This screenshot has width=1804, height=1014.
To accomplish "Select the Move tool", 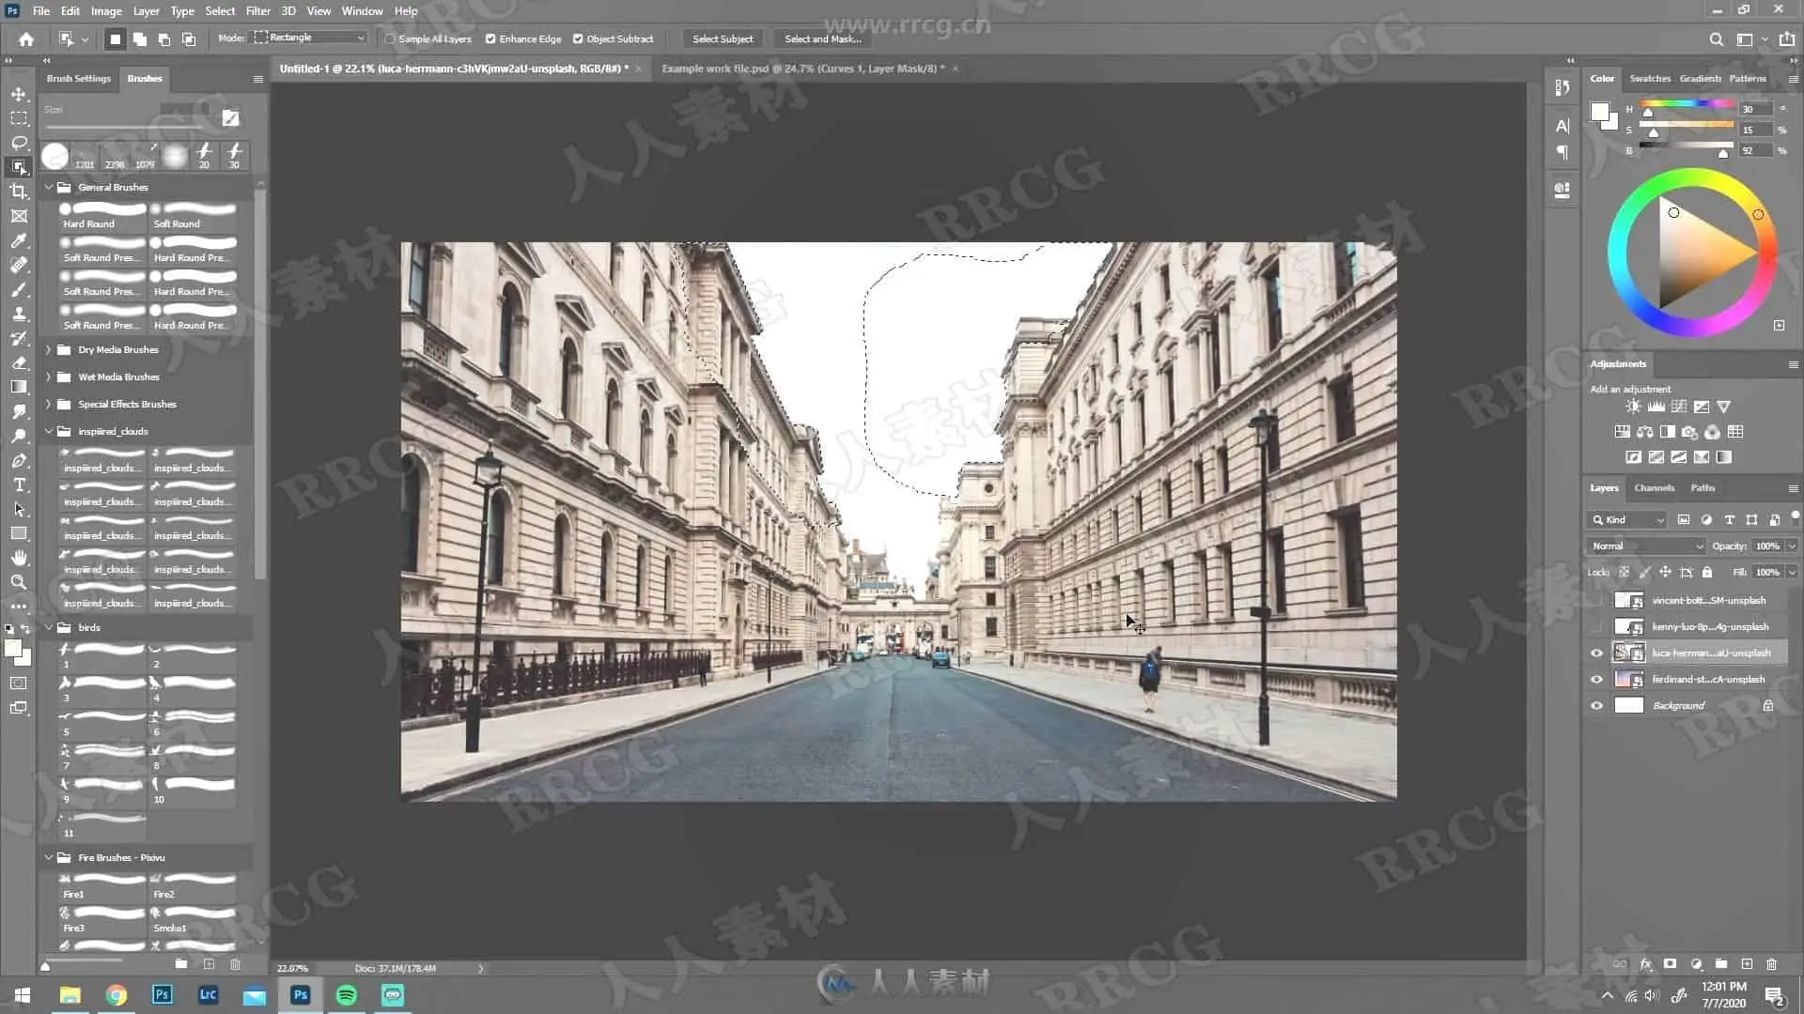I will [x=19, y=94].
